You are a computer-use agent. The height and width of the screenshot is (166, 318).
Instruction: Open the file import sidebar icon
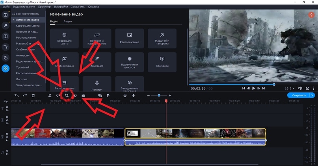tap(6, 15)
